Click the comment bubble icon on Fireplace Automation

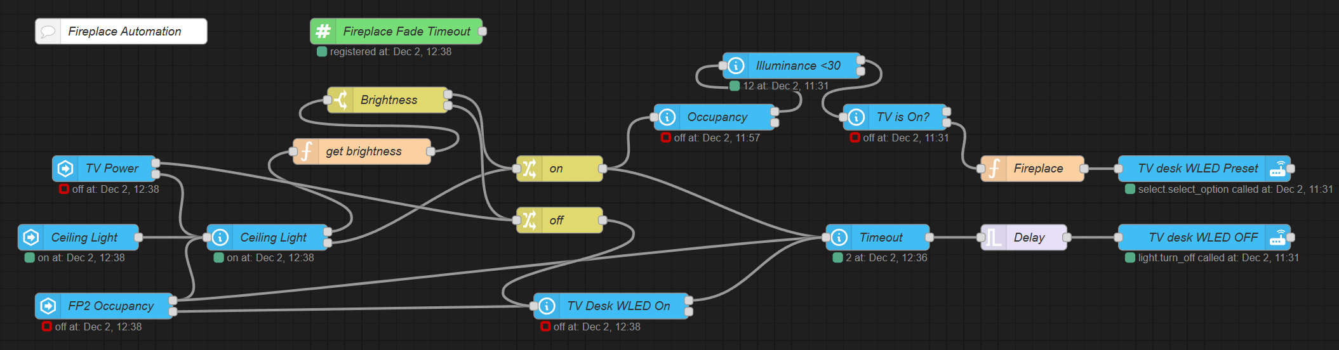pyautogui.click(x=48, y=32)
